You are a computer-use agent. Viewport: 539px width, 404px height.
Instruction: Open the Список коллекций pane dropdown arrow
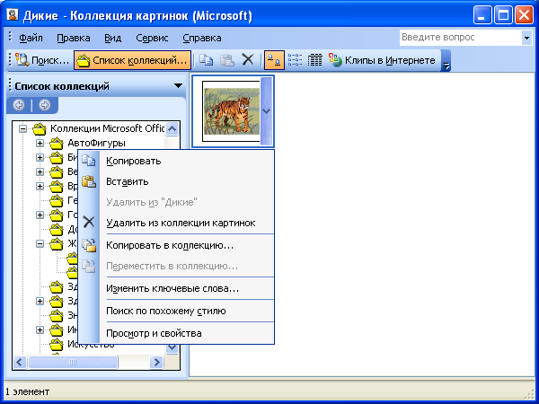[x=178, y=85]
